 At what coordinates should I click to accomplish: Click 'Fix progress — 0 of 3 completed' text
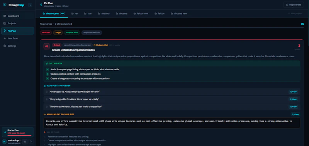tap(56, 24)
